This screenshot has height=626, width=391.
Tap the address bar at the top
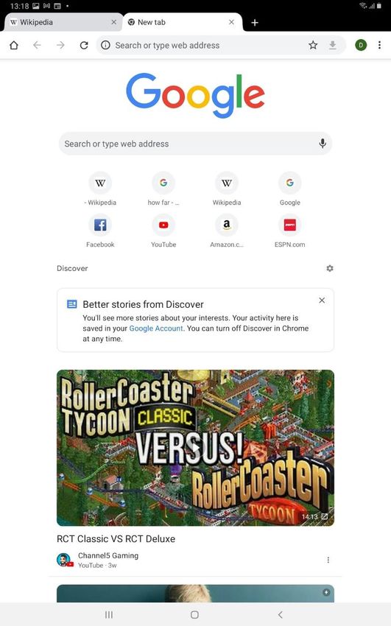(x=208, y=45)
